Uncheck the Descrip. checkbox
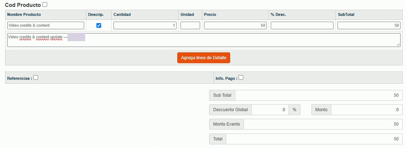 pos(99,26)
